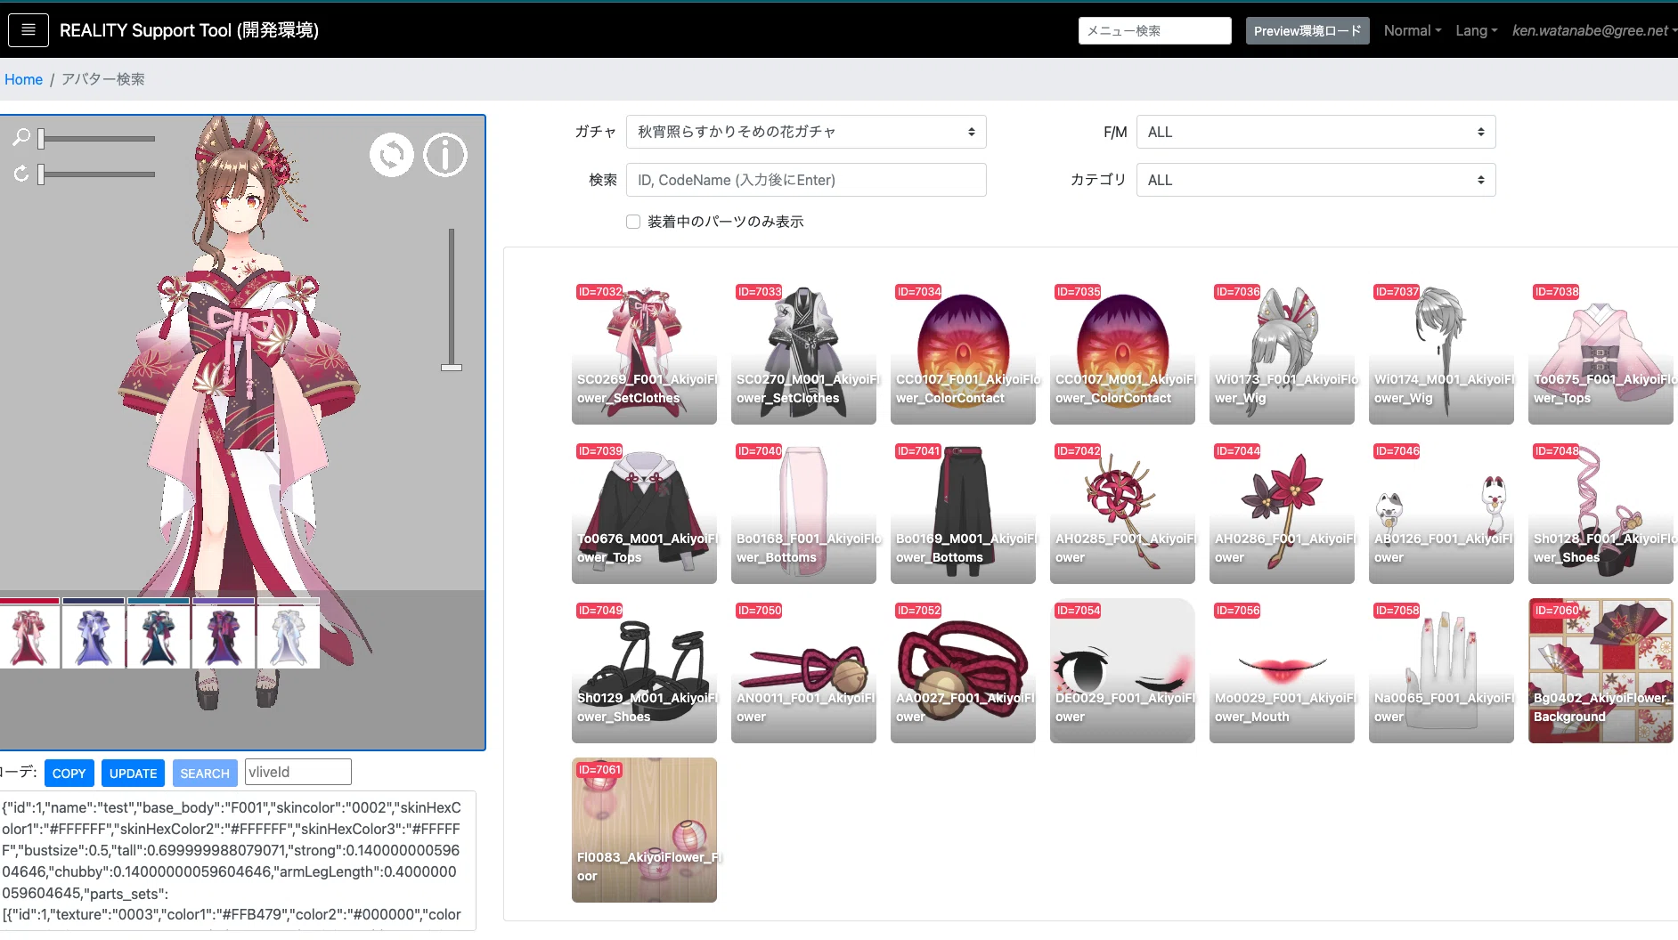Click the rotate arrow icon
Screen dimensions: 1678x940
click(21, 174)
